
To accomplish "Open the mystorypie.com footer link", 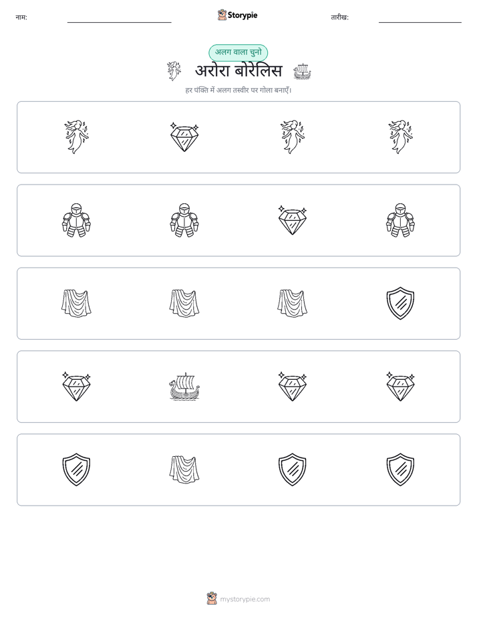I will pos(245,599).
